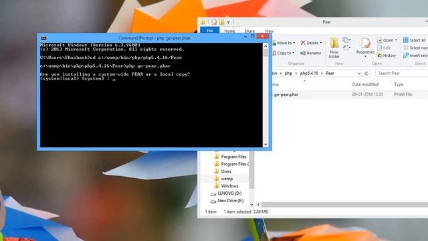Open the Delete options arrow
This screenshot has width=428, height=241.
pyautogui.click(x=321, y=43)
